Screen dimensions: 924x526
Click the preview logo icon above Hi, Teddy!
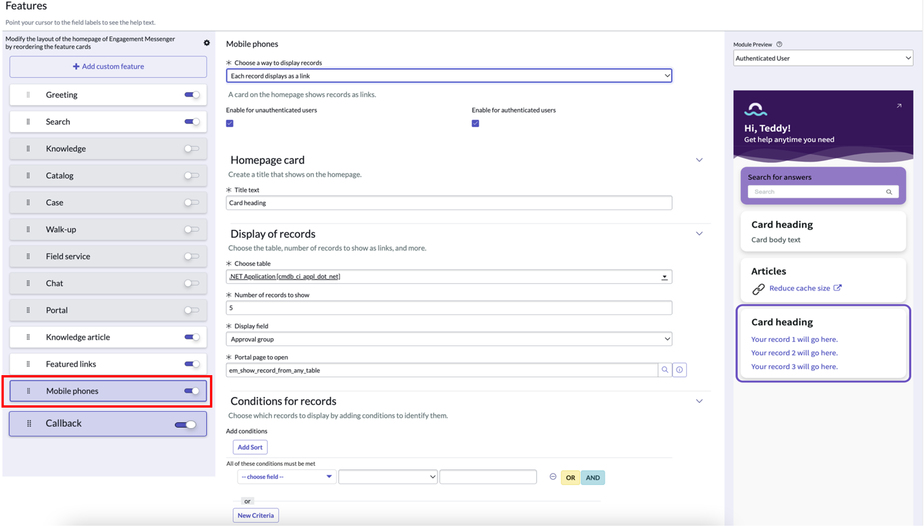(x=756, y=109)
